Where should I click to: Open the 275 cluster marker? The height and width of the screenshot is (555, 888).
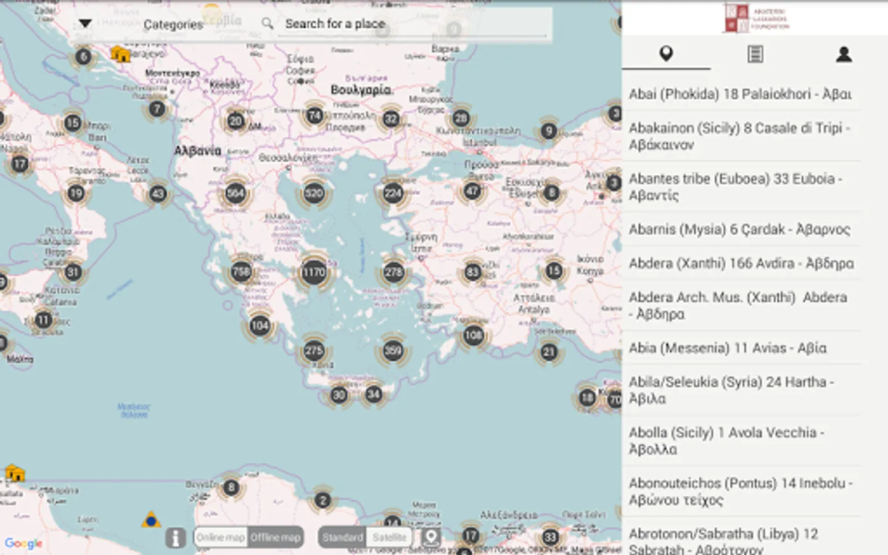pos(314,351)
